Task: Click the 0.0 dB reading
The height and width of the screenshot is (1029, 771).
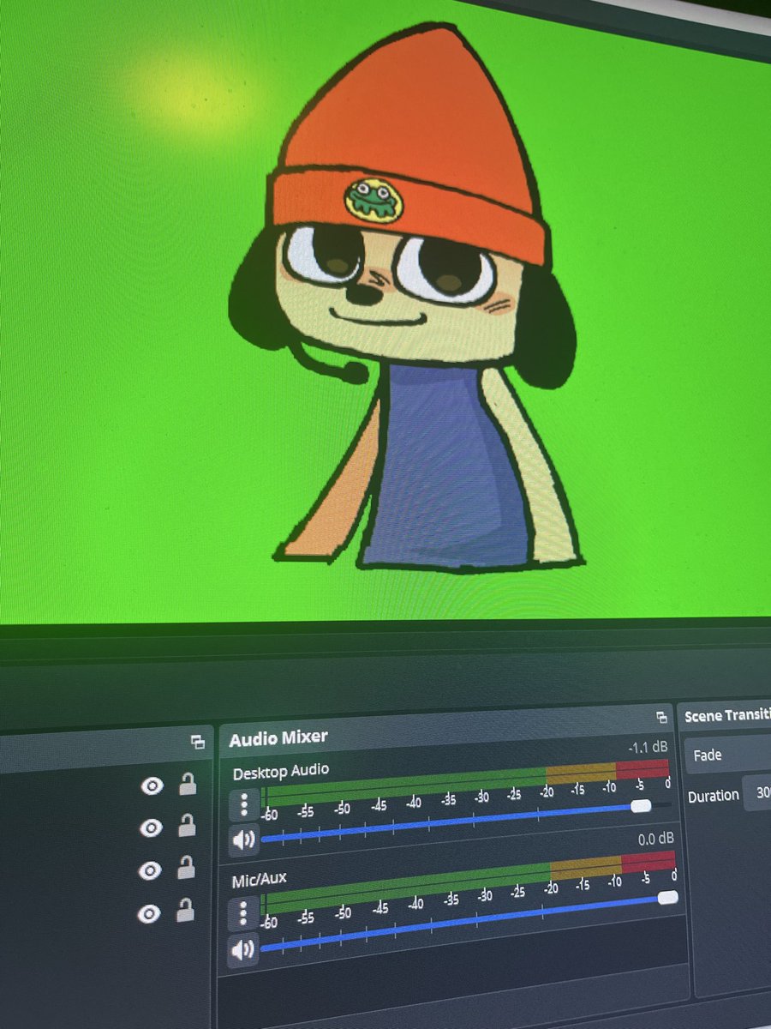Action: (655, 838)
